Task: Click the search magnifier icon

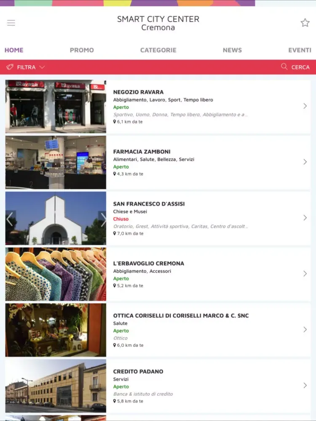Action: click(284, 67)
